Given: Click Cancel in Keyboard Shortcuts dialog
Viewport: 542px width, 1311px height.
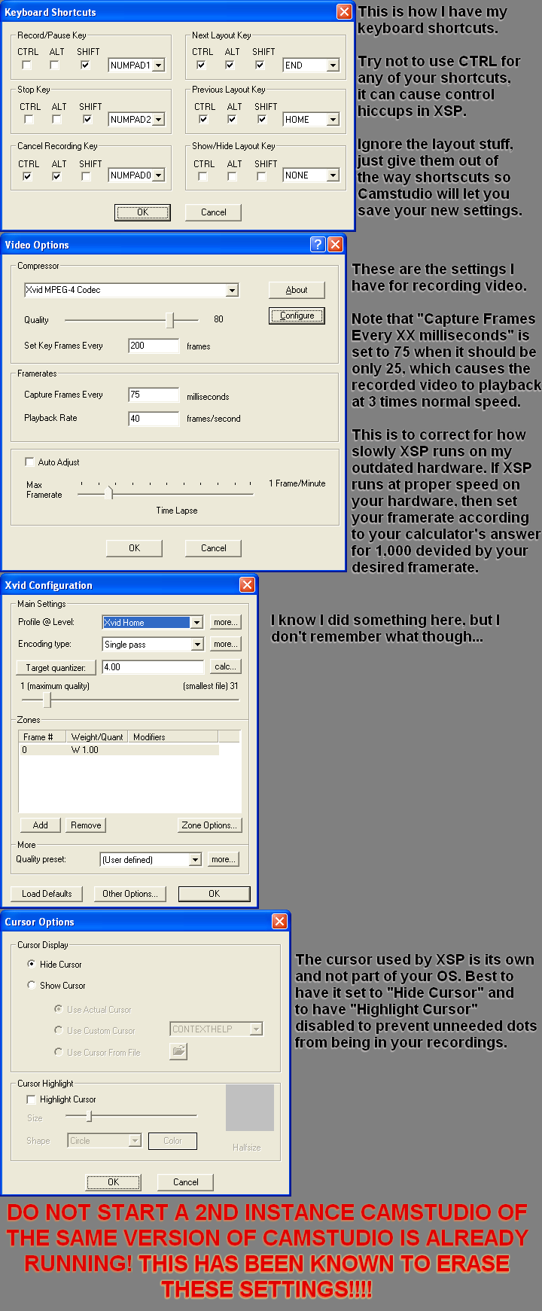Looking at the screenshot, I should pyautogui.click(x=213, y=212).
